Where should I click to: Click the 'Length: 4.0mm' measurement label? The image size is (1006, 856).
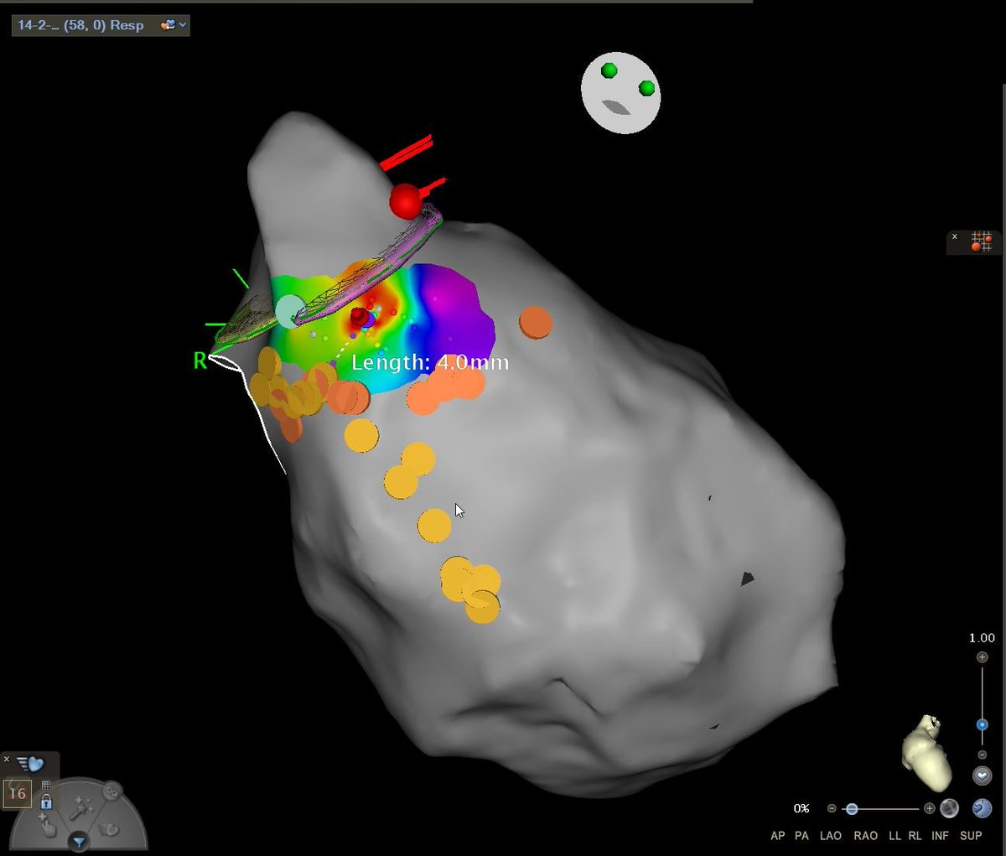tap(430, 362)
